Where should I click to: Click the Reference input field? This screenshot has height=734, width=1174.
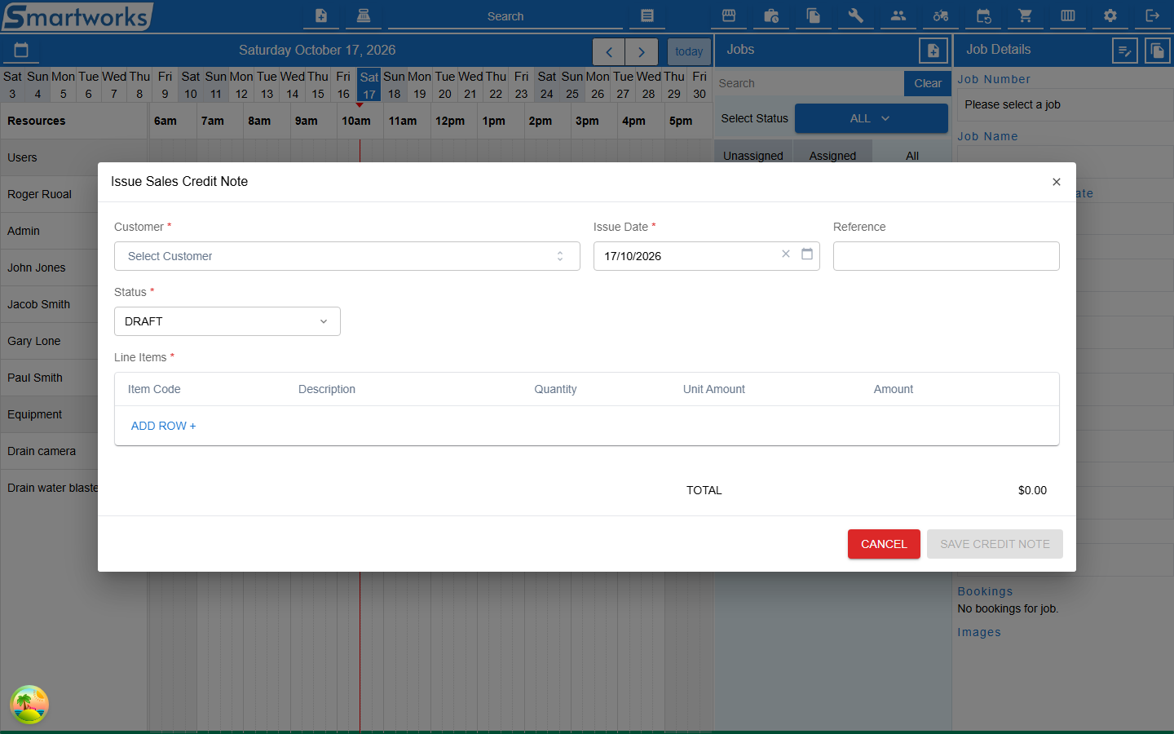point(947,256)
